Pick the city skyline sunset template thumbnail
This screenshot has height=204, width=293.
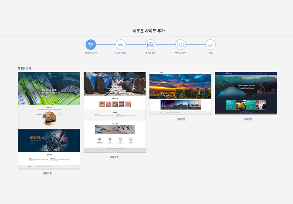click(x=180, y=93)
